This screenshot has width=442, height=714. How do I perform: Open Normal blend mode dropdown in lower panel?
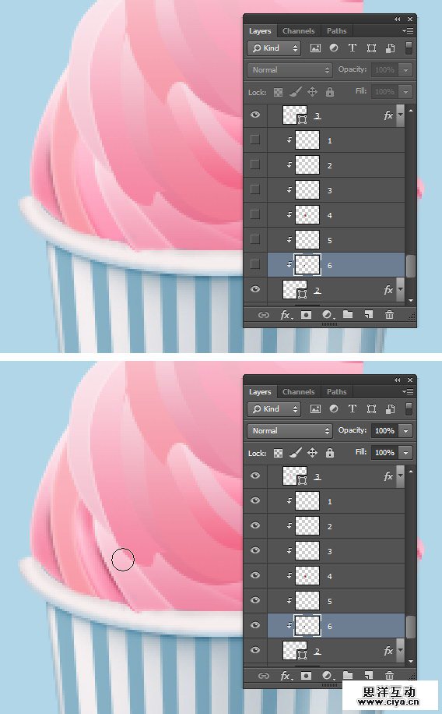(x=289, y=431)
